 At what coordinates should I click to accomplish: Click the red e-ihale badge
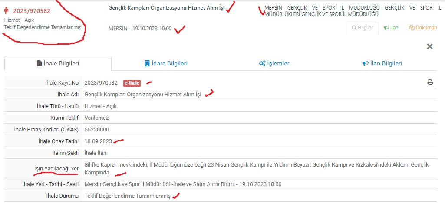[x=132, y=83]
